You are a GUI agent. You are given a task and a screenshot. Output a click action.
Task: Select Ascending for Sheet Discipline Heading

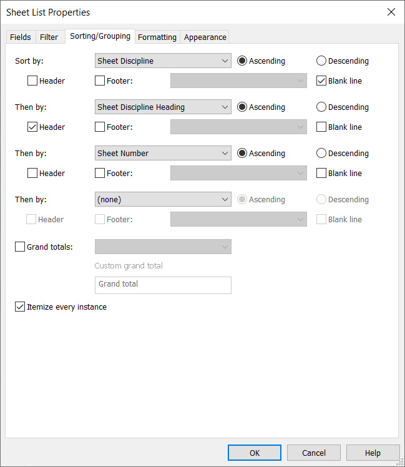(242, 107)
